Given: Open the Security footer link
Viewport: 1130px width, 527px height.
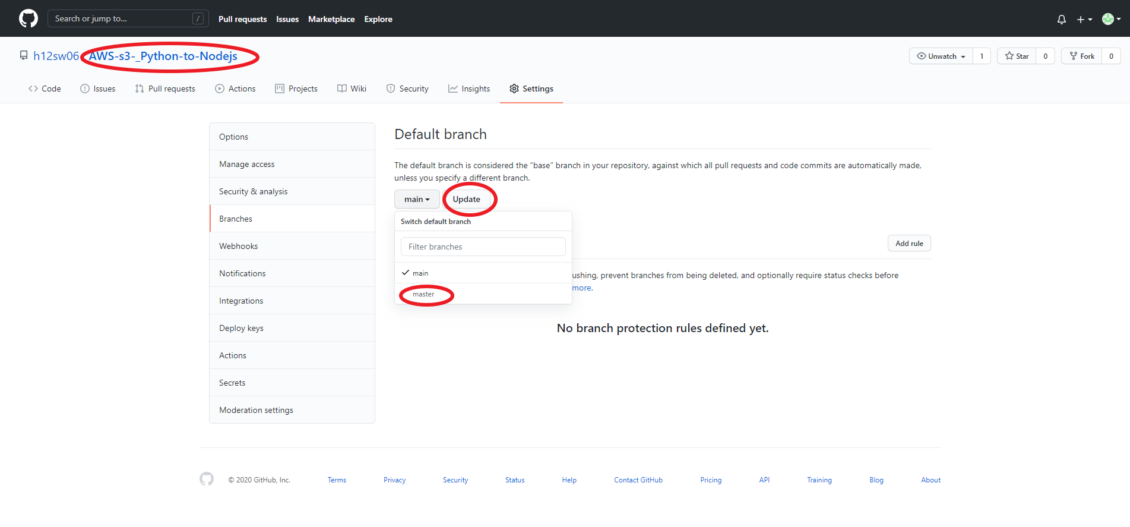Looking at the screenshot, I should click(x=455, y=480).
